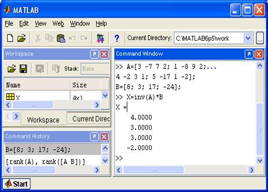The height and width of the screenshot is (192, 268).
Task: Click the workspace horizontal scrollbar thumb
Action: coord(33,105)
